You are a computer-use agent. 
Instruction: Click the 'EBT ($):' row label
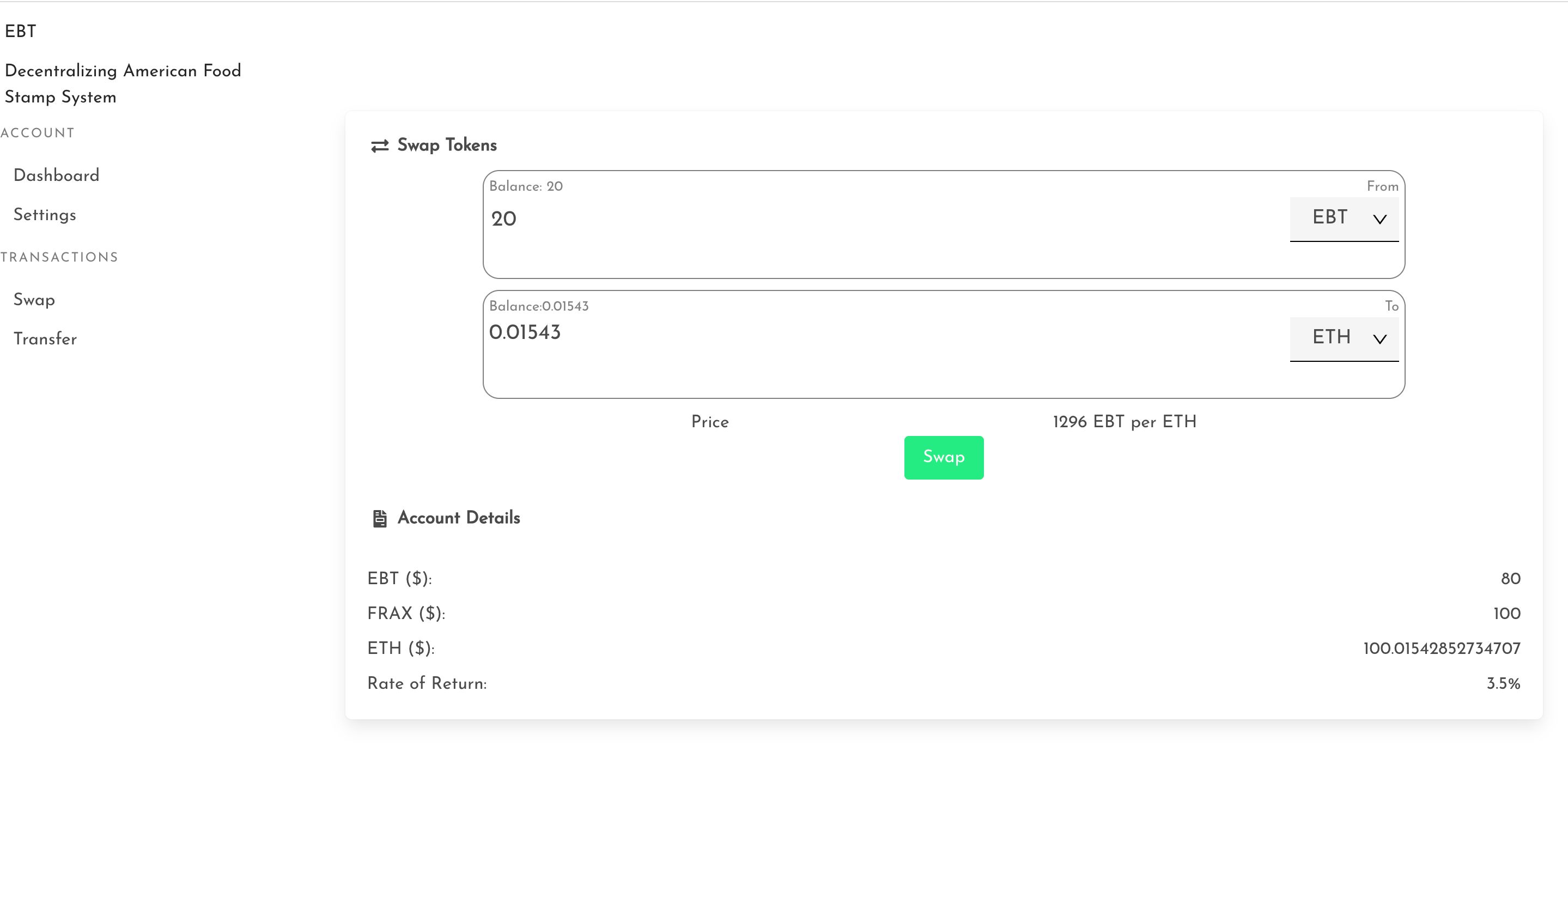pos(399,579)
